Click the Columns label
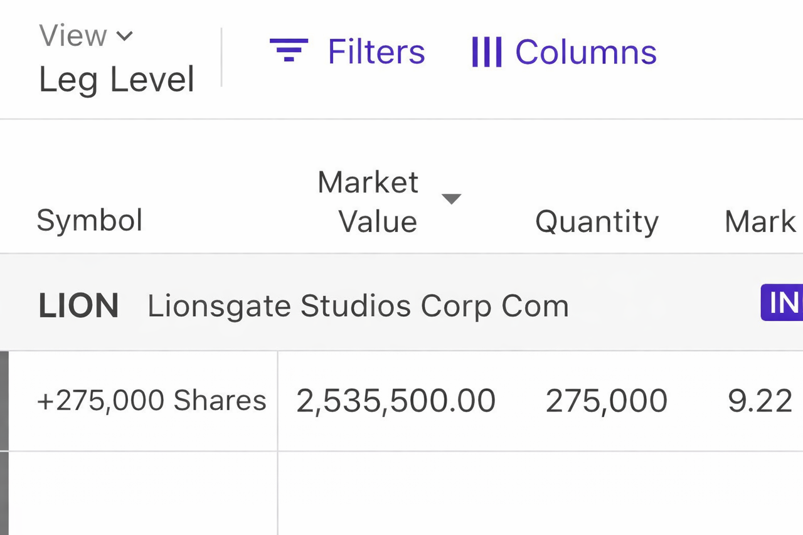The image size is (803, 535). coord(585,51)
